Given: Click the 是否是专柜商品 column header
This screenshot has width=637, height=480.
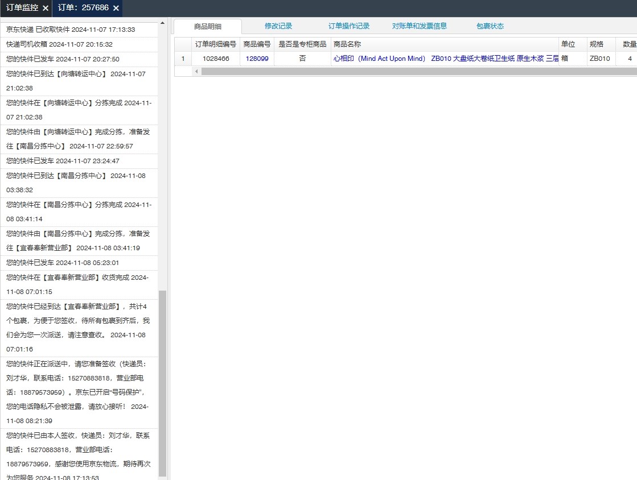Looking at the screenshot, I should (x=302, y=44).
